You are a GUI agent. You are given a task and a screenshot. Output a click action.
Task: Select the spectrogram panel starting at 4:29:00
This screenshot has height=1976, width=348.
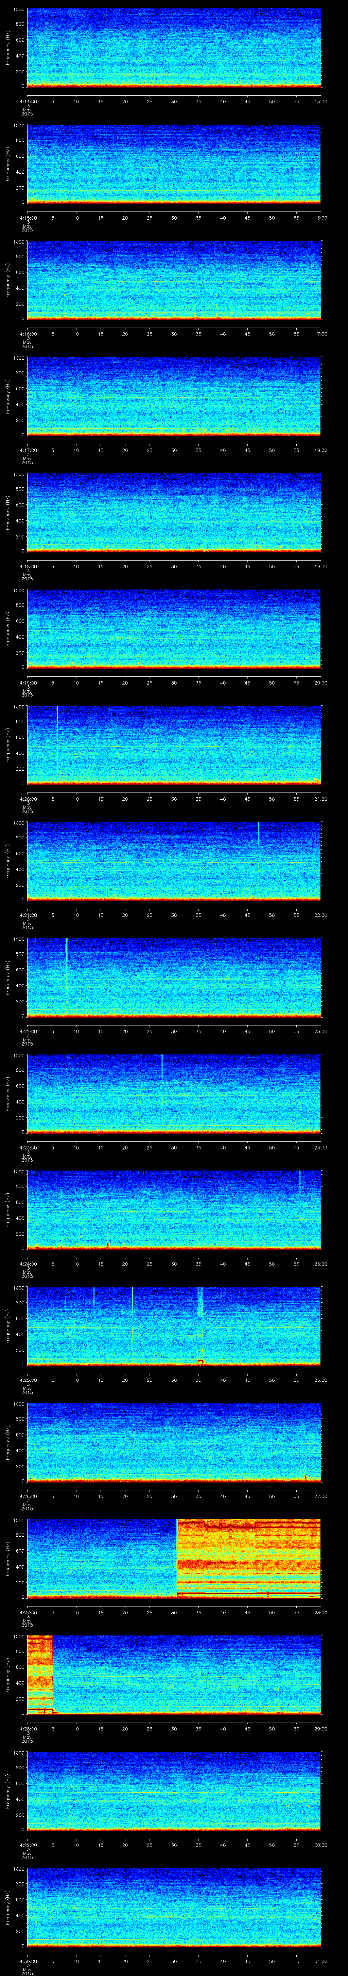[x=174, y=1791]
